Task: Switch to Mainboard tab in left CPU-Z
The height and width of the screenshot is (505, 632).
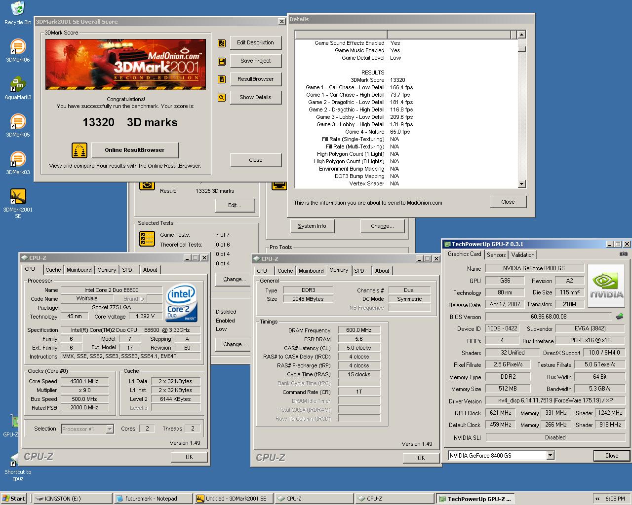Action: pyautogui.click(x=79, y=270)
